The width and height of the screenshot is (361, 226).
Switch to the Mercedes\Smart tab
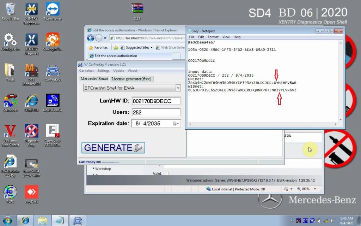94,78
